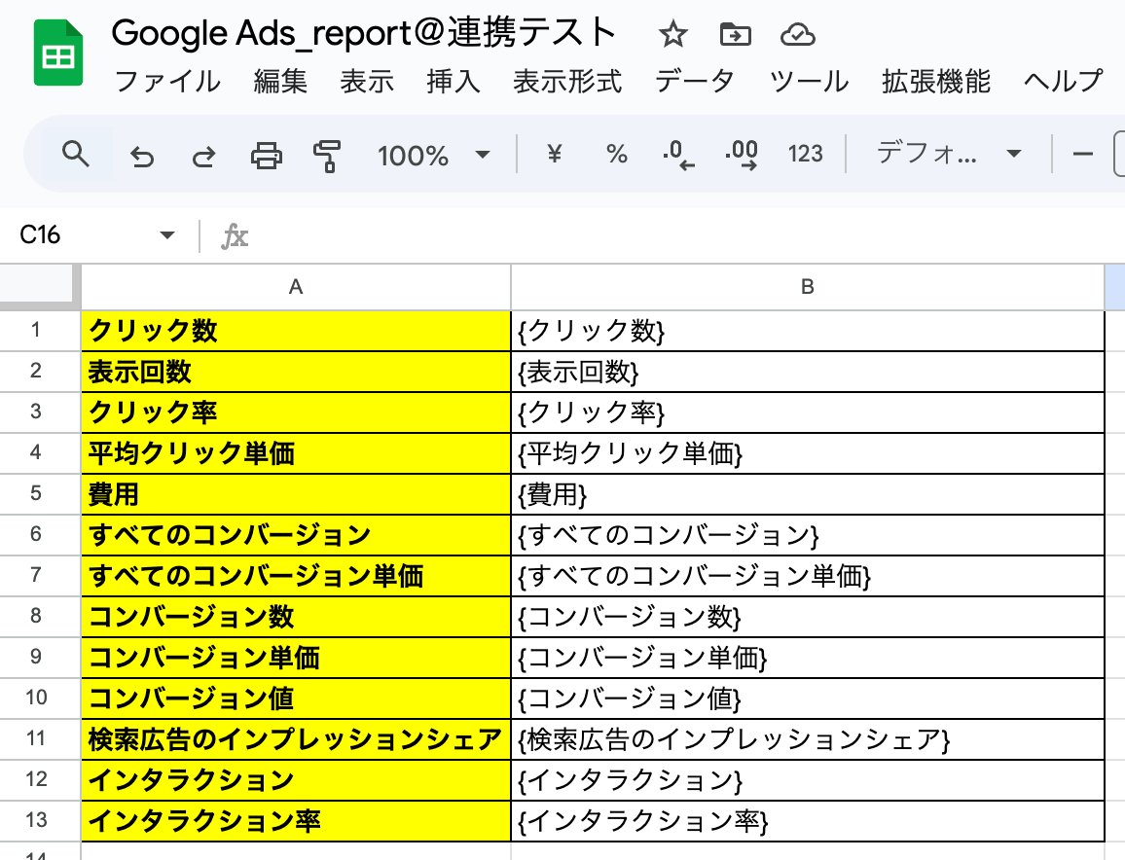This screenshot has width=1125, height=860.
Task: Select cell A11 検索広告のインプレッションシェア
Action: (296, 739)
